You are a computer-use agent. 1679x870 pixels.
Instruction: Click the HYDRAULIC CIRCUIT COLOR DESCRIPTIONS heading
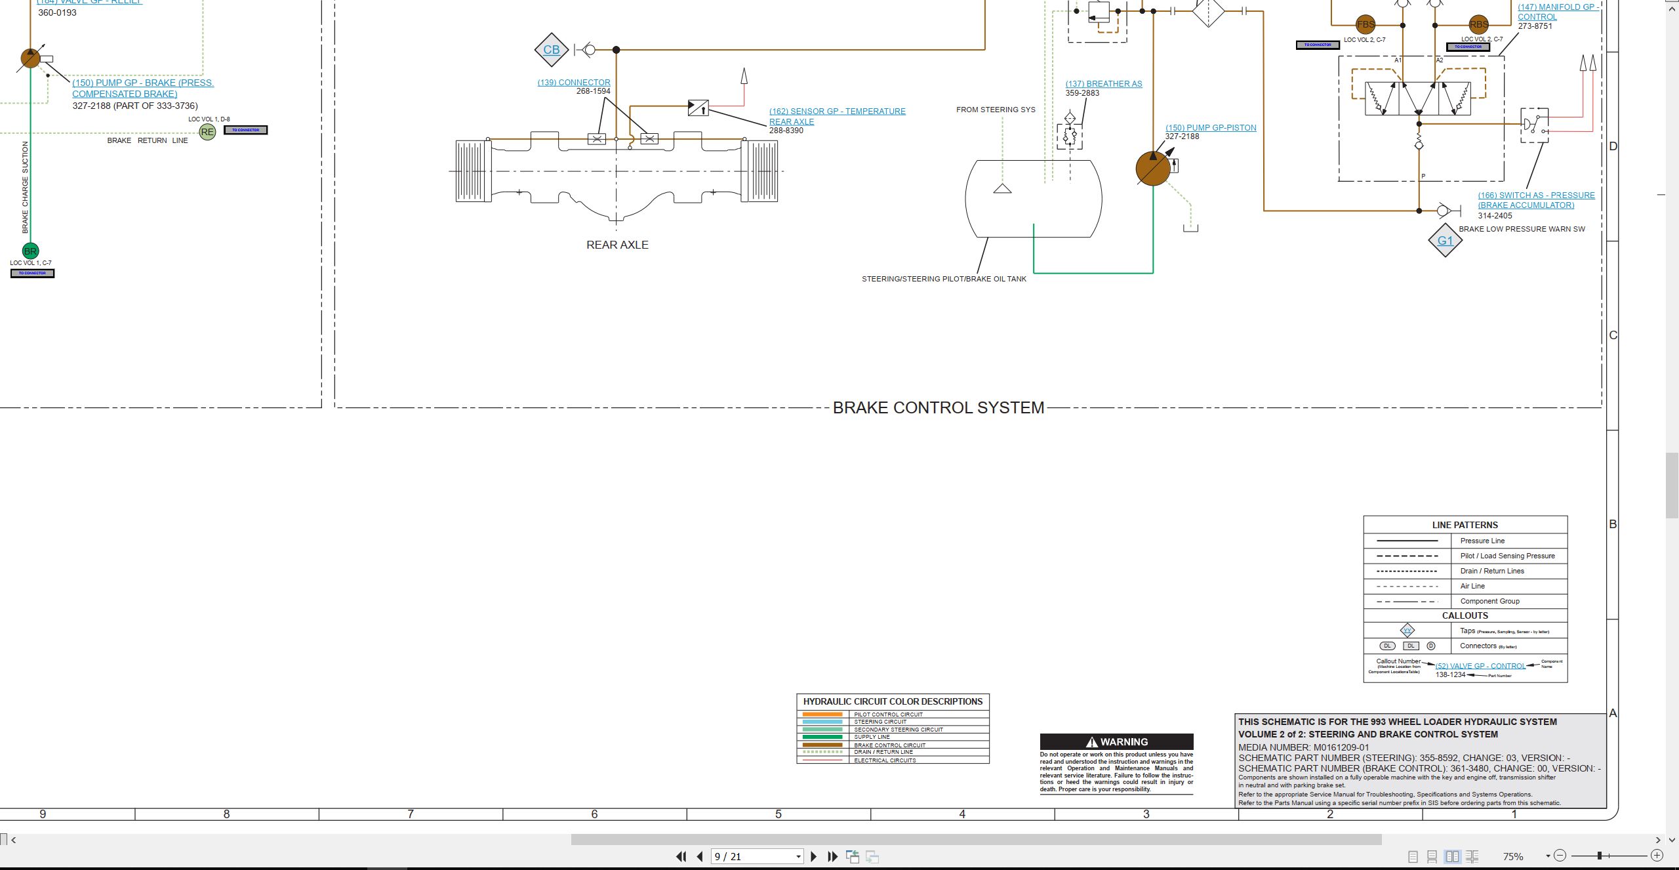point(893,701)
